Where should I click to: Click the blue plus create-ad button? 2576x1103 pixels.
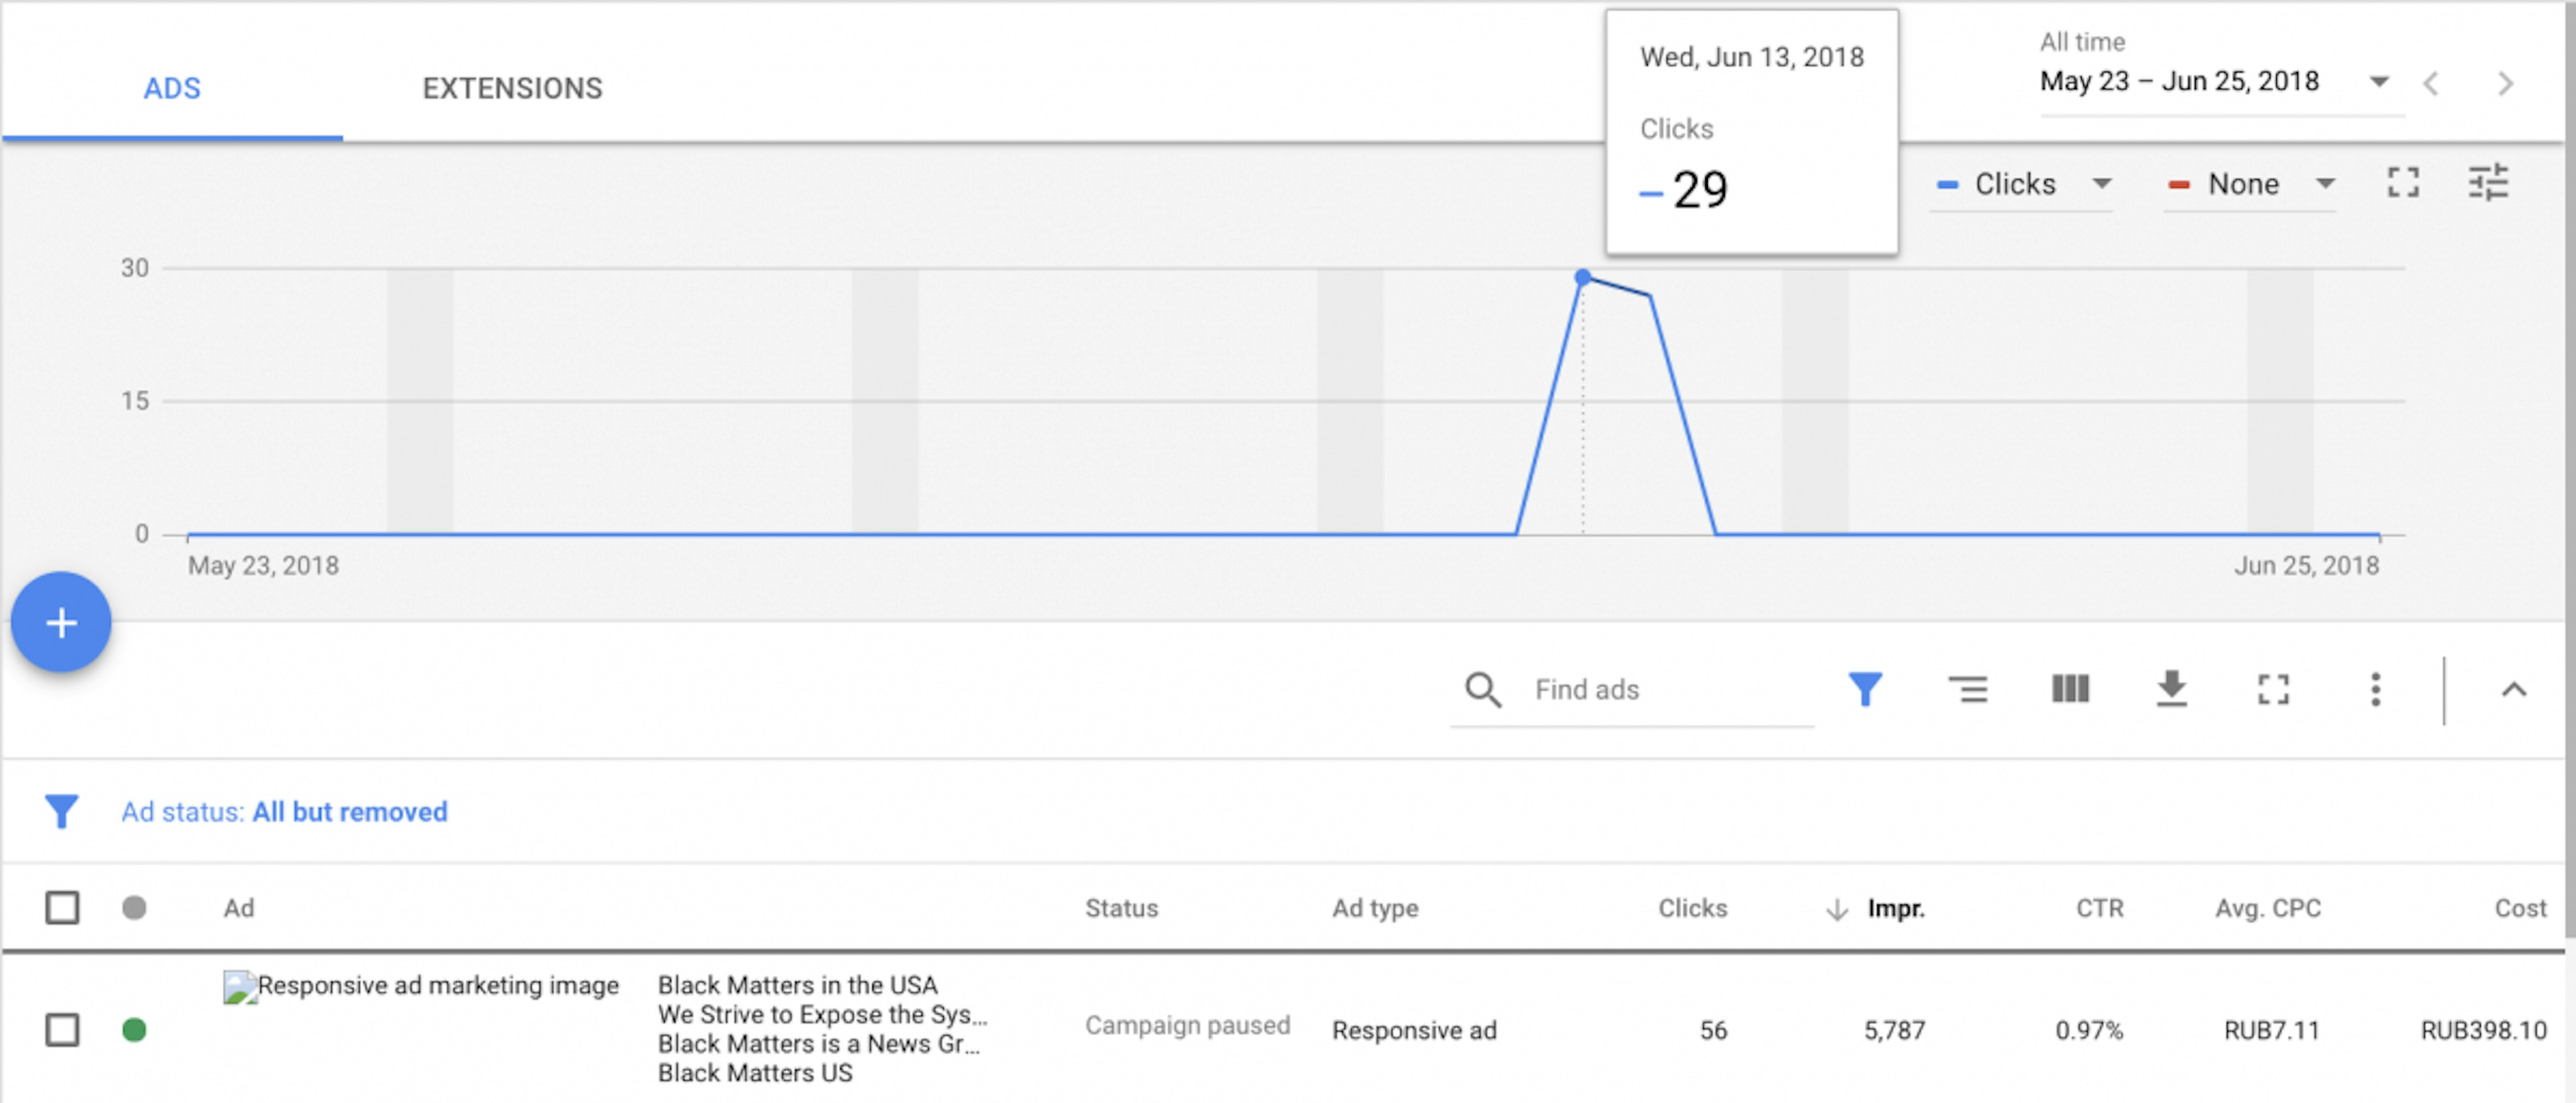[61, 622]
